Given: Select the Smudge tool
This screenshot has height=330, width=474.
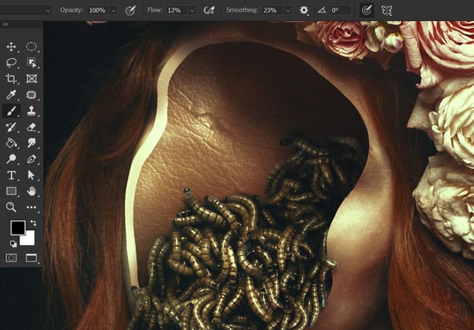Looking at the screenshot, I should pyautogui.click(x=32, y=143).
